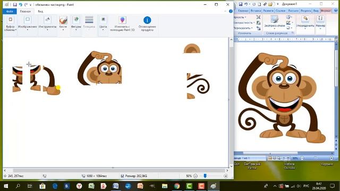The width and height of the screenshot is (340, 191).
Task: Click the Paint help question mark icon
Action: 231,11
